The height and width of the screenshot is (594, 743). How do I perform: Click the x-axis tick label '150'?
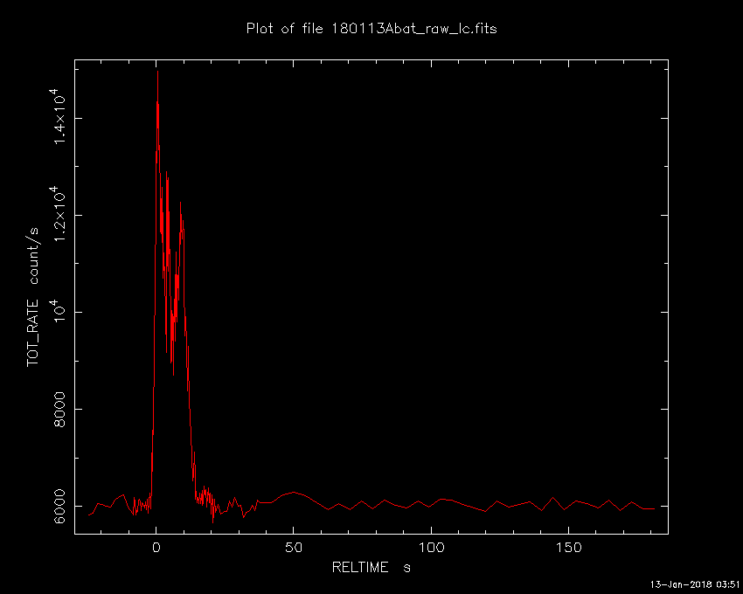(x=569, y=548)
